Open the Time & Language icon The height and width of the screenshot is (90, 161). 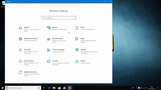point(49,50)
